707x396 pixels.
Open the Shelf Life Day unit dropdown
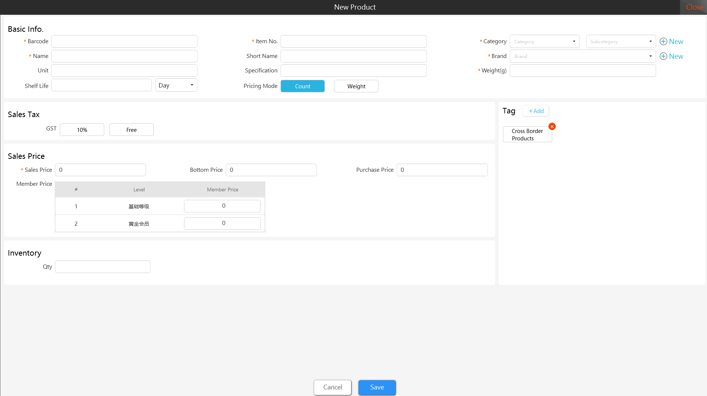(x=176, y=85)
